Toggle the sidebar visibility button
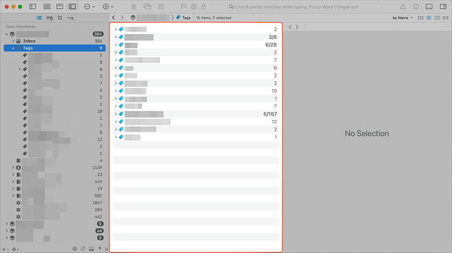The width and height of the screenshot is (452, 253). coord(33,7)
